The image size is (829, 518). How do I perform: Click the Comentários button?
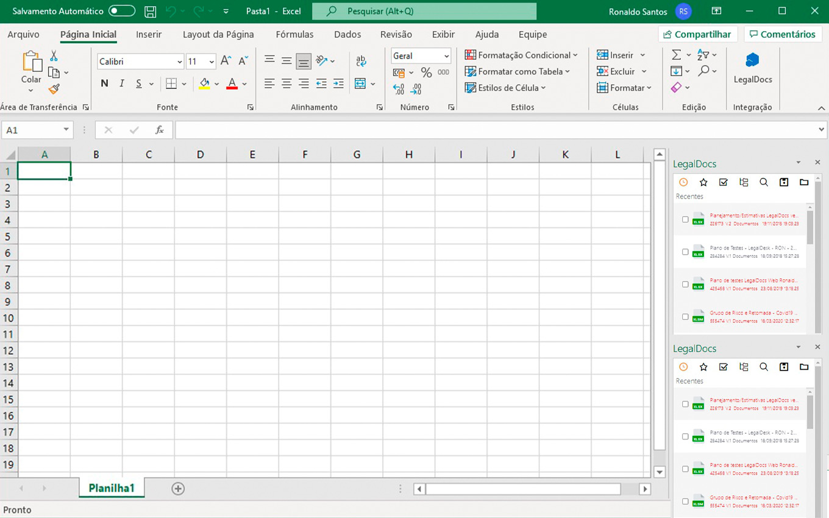pos(783,34)
